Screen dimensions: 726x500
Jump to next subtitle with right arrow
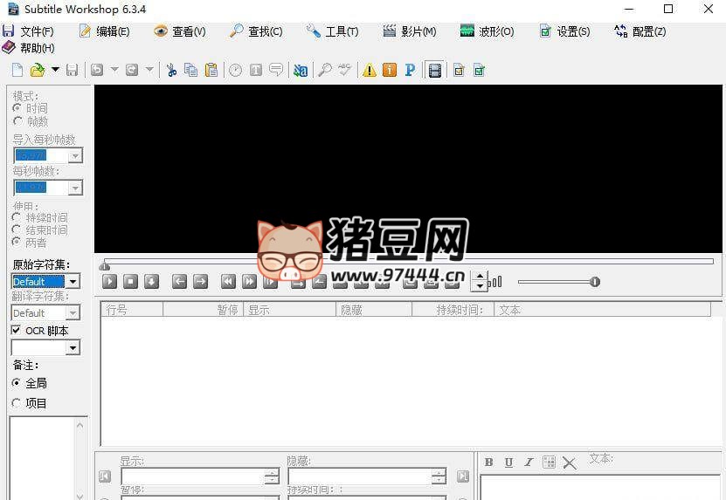point(200,281)
